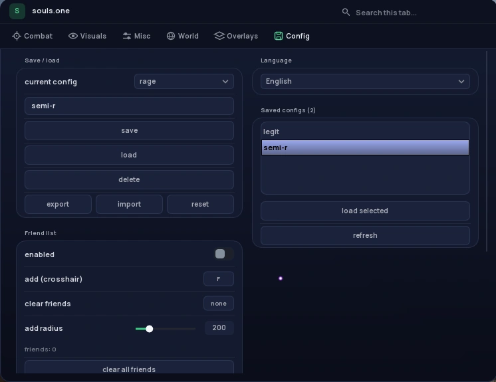The image size is (496, 382).
Task: Switch to the Visuals tab
Action: coord(87,36)
